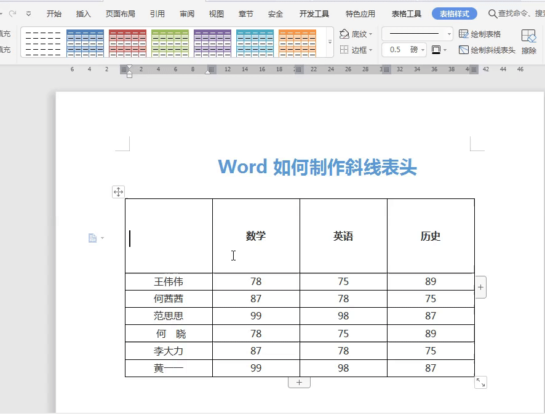The width and height of the screenshot is (545, 414).
Task: Click the search command magnifier icon
Action: point(493,14)
